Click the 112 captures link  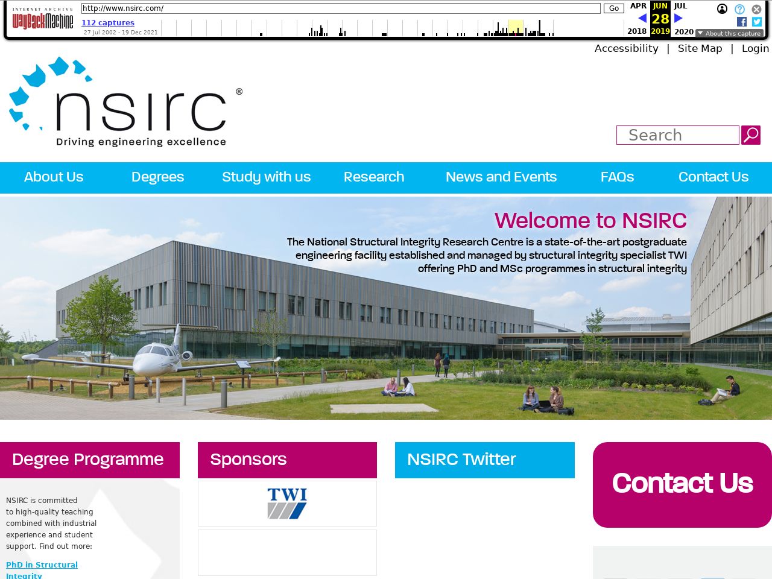[108, 23]
